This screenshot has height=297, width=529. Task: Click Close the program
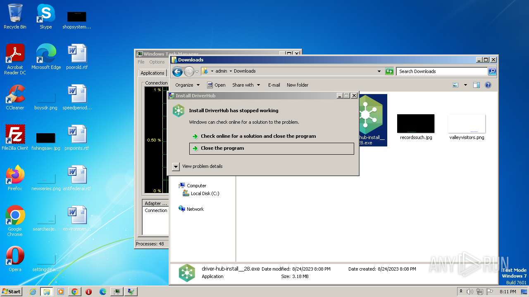pyautogui.click(x=272, y=148)
